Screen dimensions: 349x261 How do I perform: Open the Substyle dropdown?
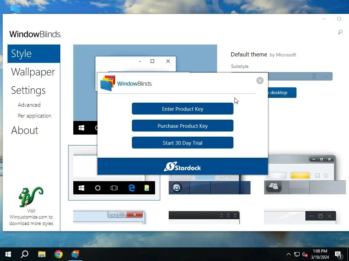point(301,76)
